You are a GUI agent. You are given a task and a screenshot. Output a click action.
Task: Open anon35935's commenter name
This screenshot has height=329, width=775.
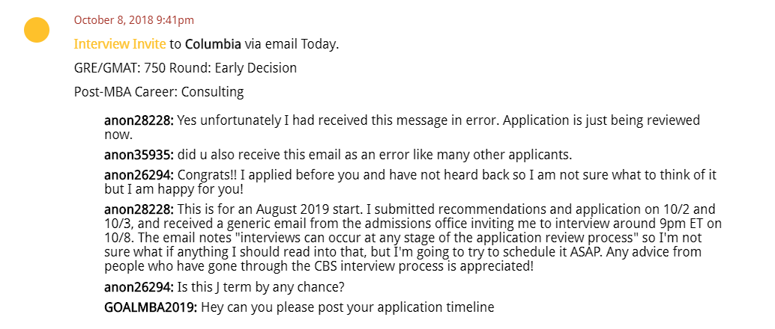139,155
